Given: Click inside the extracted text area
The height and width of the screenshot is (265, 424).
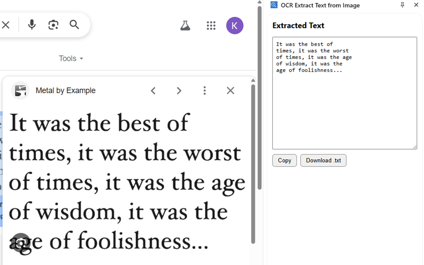Looking at the screenshot, I should 344,93.
